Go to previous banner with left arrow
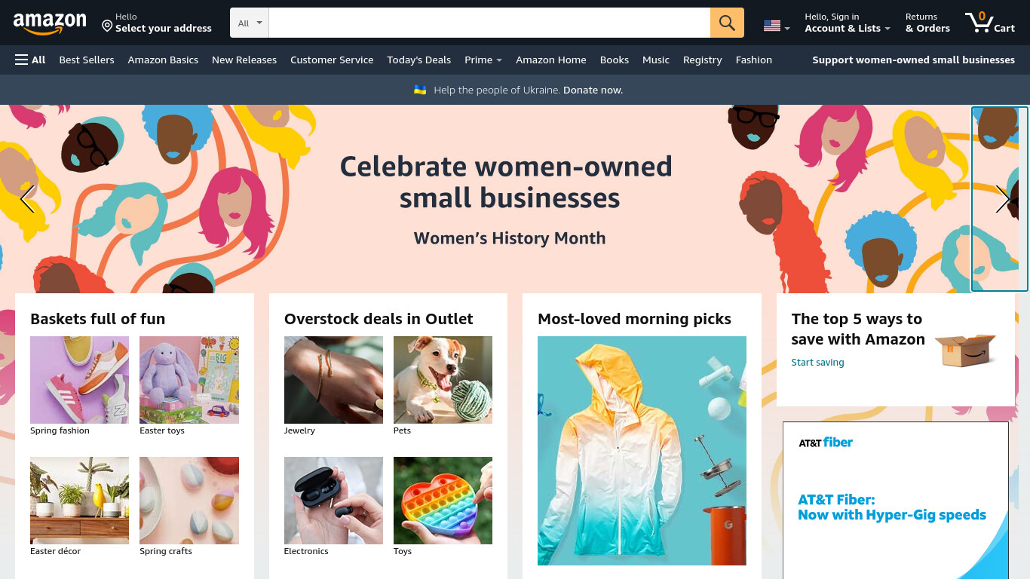Image resolution: width=1030 pixels, height=579 pixels. 27,199
